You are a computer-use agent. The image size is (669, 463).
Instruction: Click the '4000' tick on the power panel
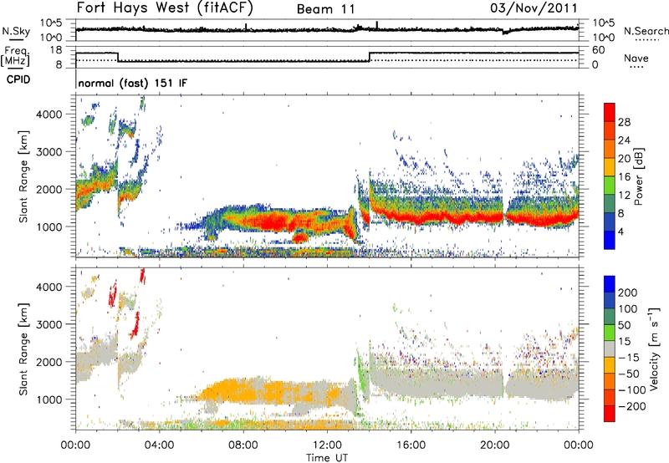(x=49, y=114)
